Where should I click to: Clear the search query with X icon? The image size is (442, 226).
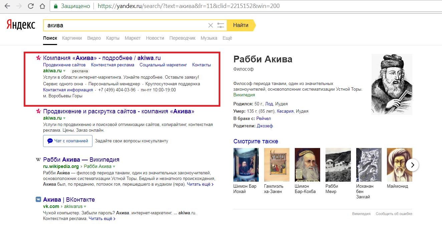point(210,25)
